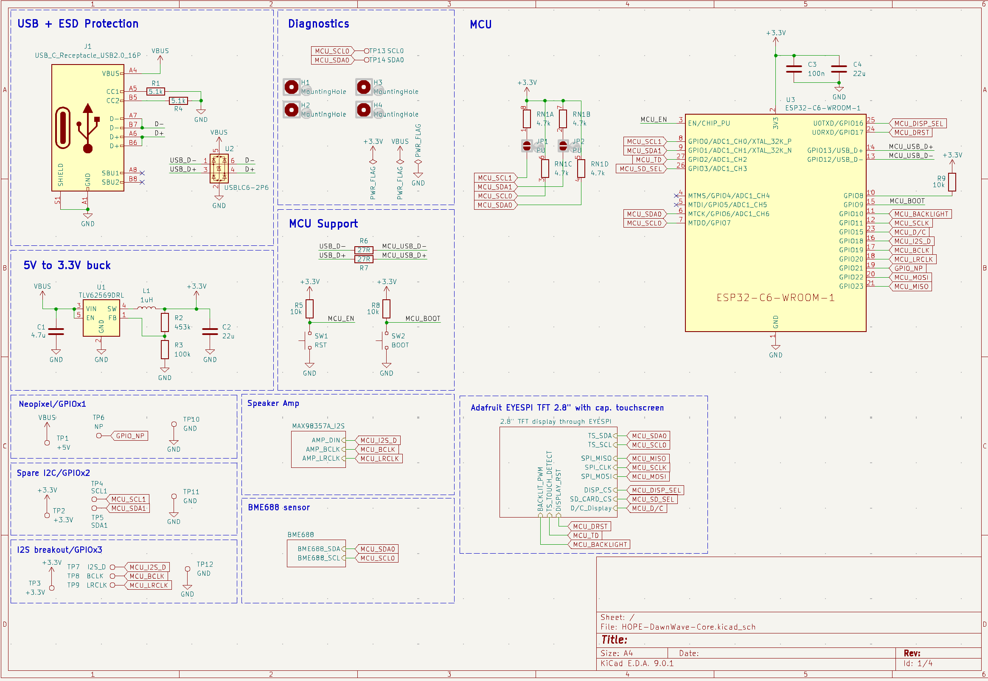988x681 pixels.
Task: Click the Title field in title block
Action: pos(614,640)
